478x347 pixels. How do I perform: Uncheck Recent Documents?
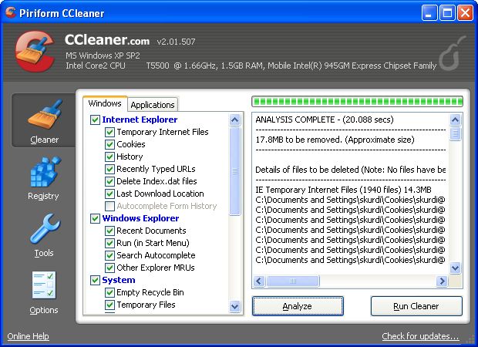click(x=109, y=231)
